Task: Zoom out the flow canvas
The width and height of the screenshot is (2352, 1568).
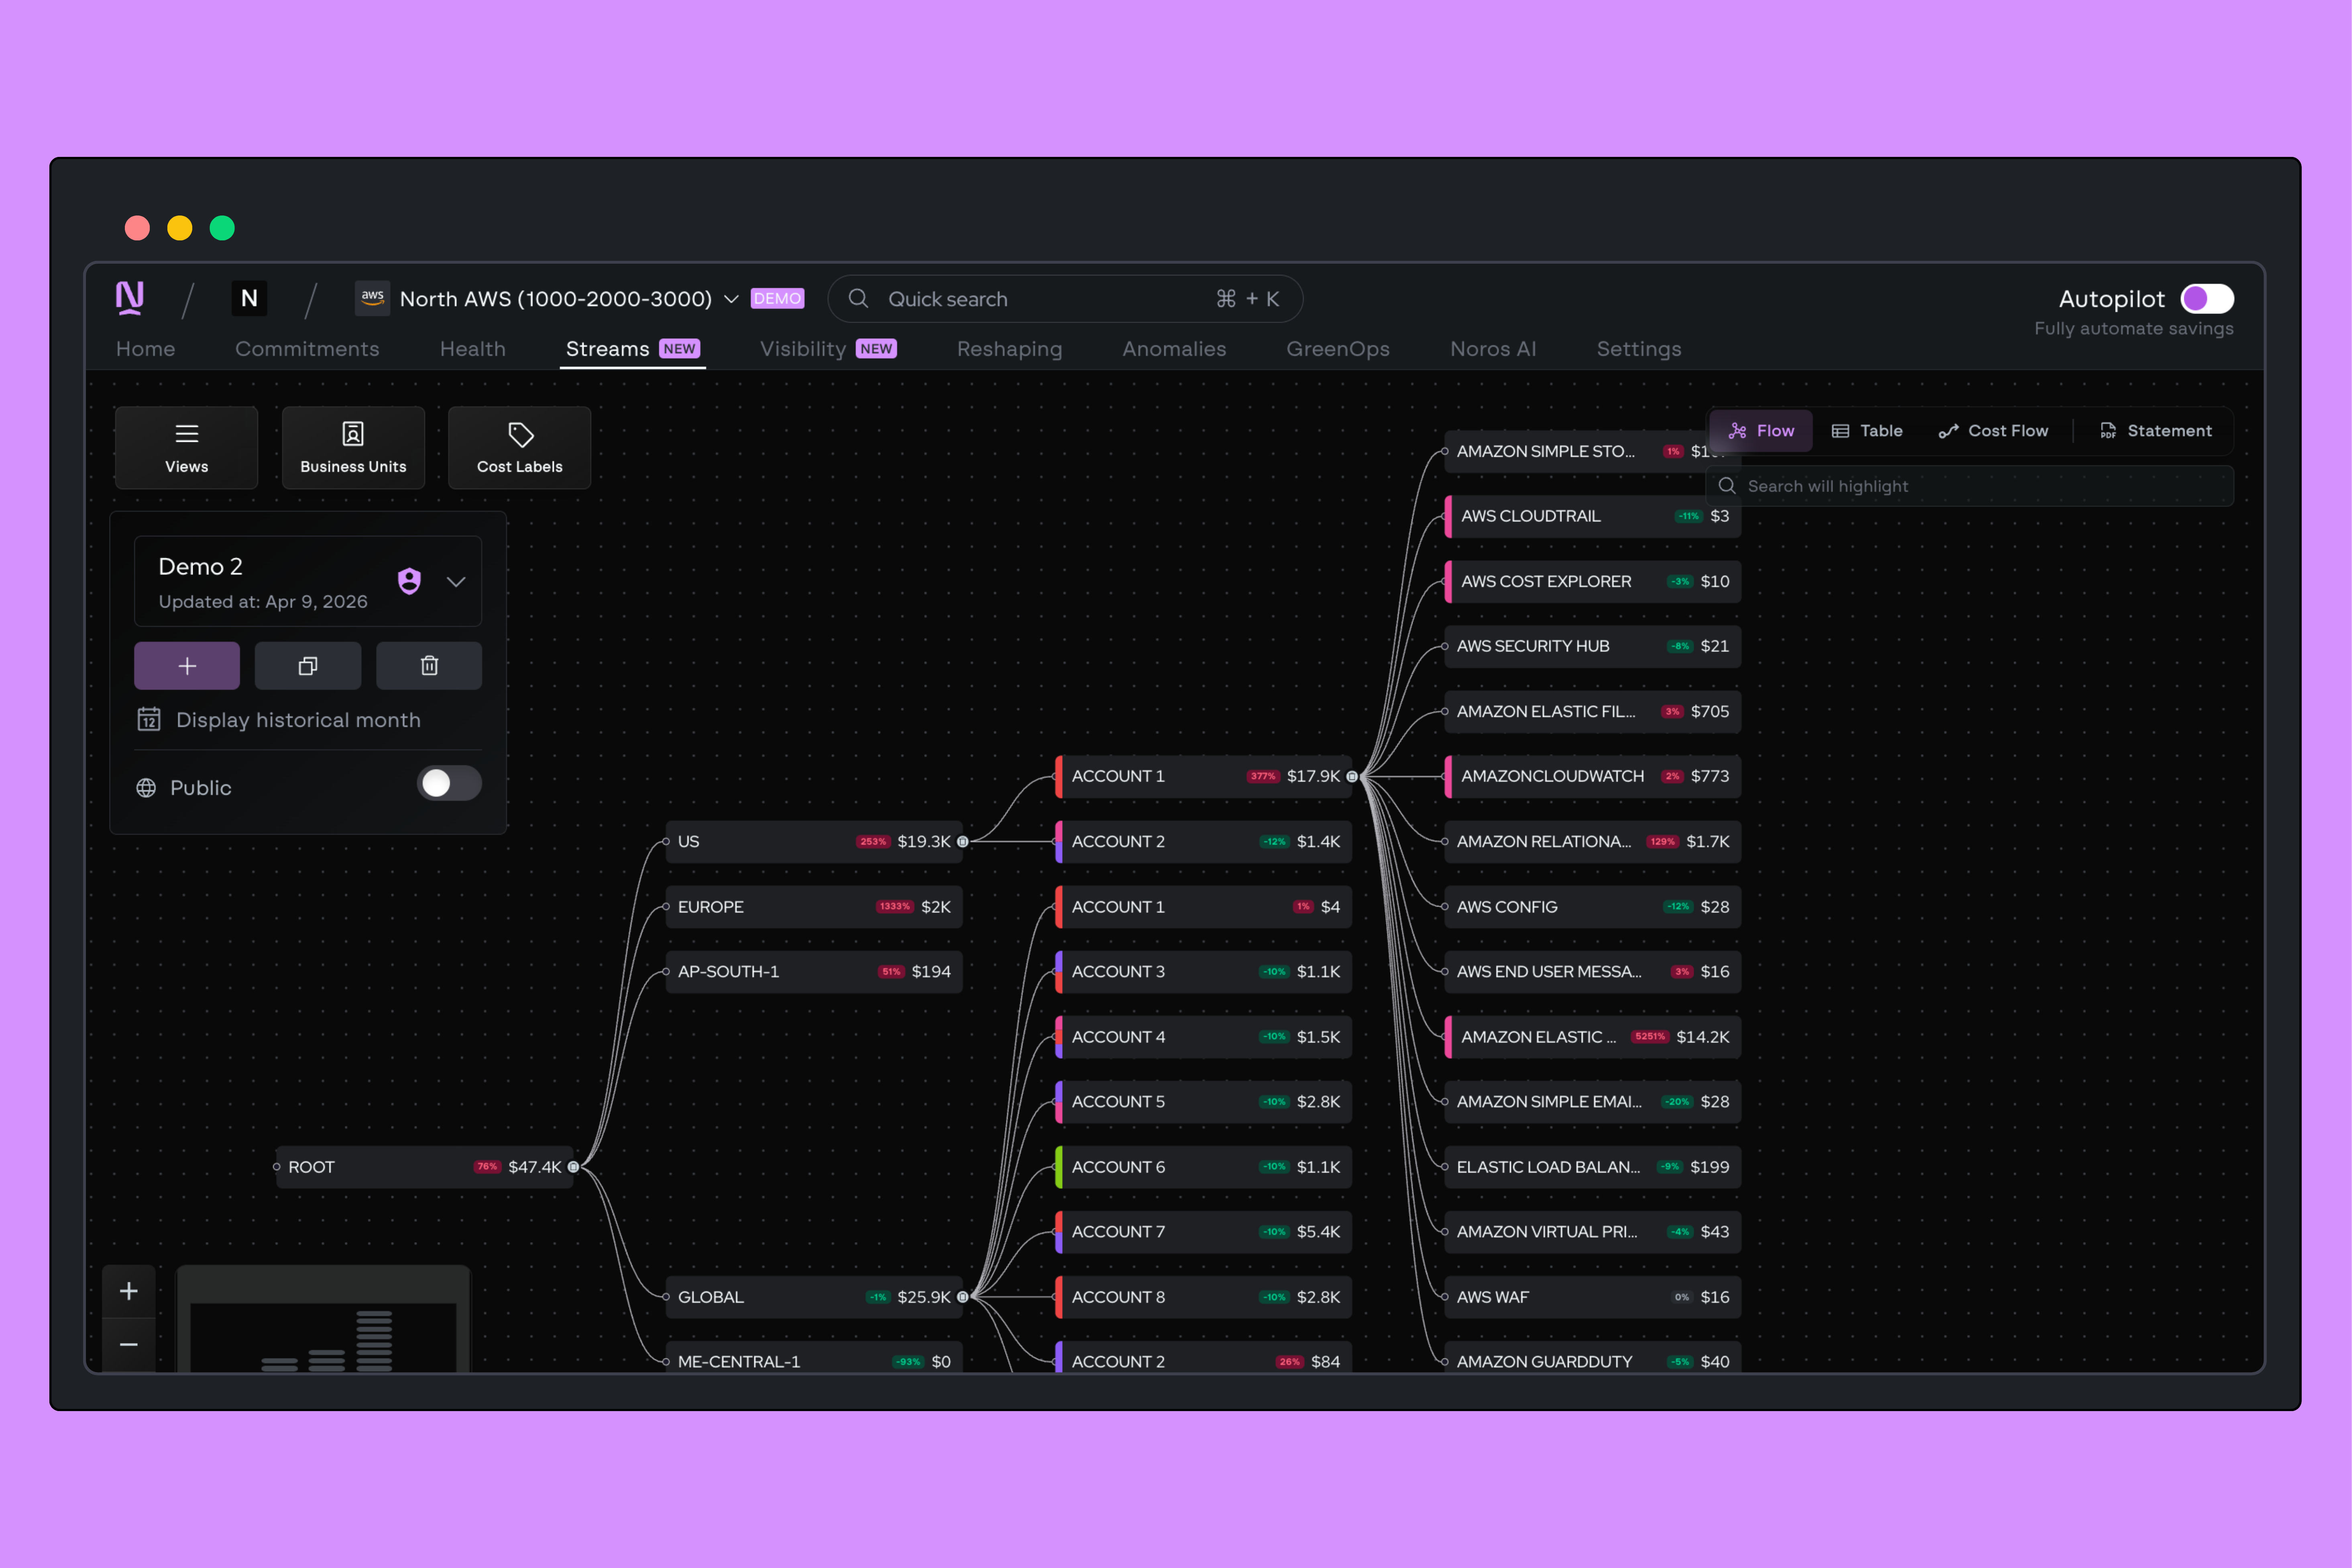Action: click(129, 1345)
